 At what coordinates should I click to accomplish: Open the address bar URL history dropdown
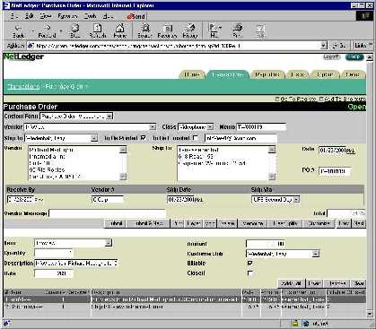(324, 46)
